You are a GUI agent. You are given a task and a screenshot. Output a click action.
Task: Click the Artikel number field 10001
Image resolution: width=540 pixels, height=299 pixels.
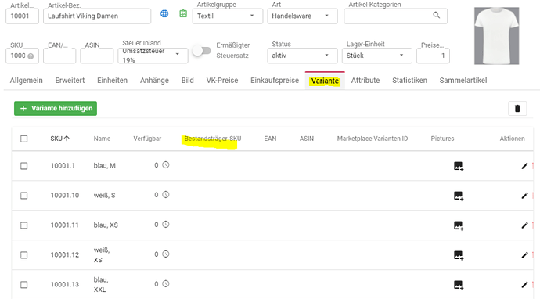click(22, 16)
